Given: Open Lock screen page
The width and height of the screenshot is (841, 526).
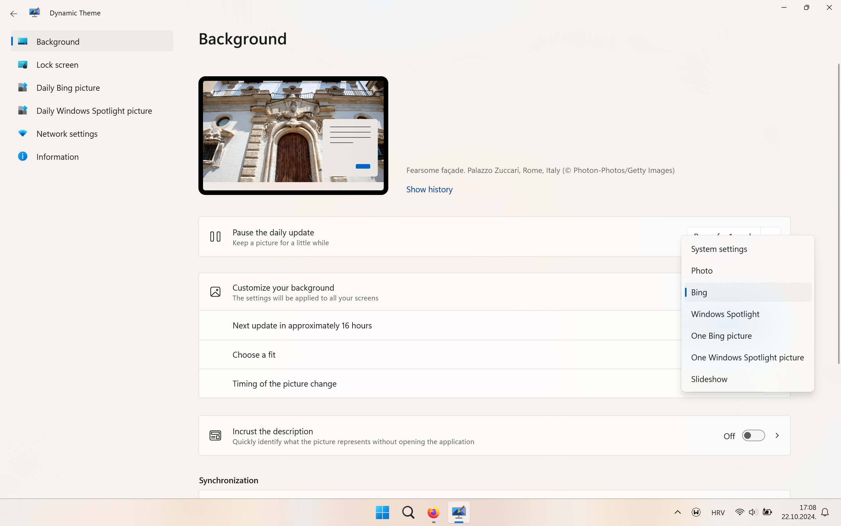Looking at the screenshot, I should click(92, 64).
